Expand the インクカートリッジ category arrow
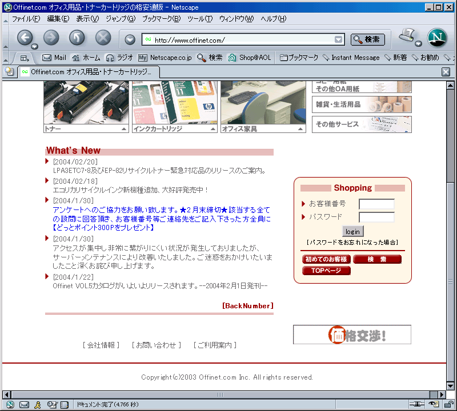The height and width of the screenshot is (411, 457). 213,129
